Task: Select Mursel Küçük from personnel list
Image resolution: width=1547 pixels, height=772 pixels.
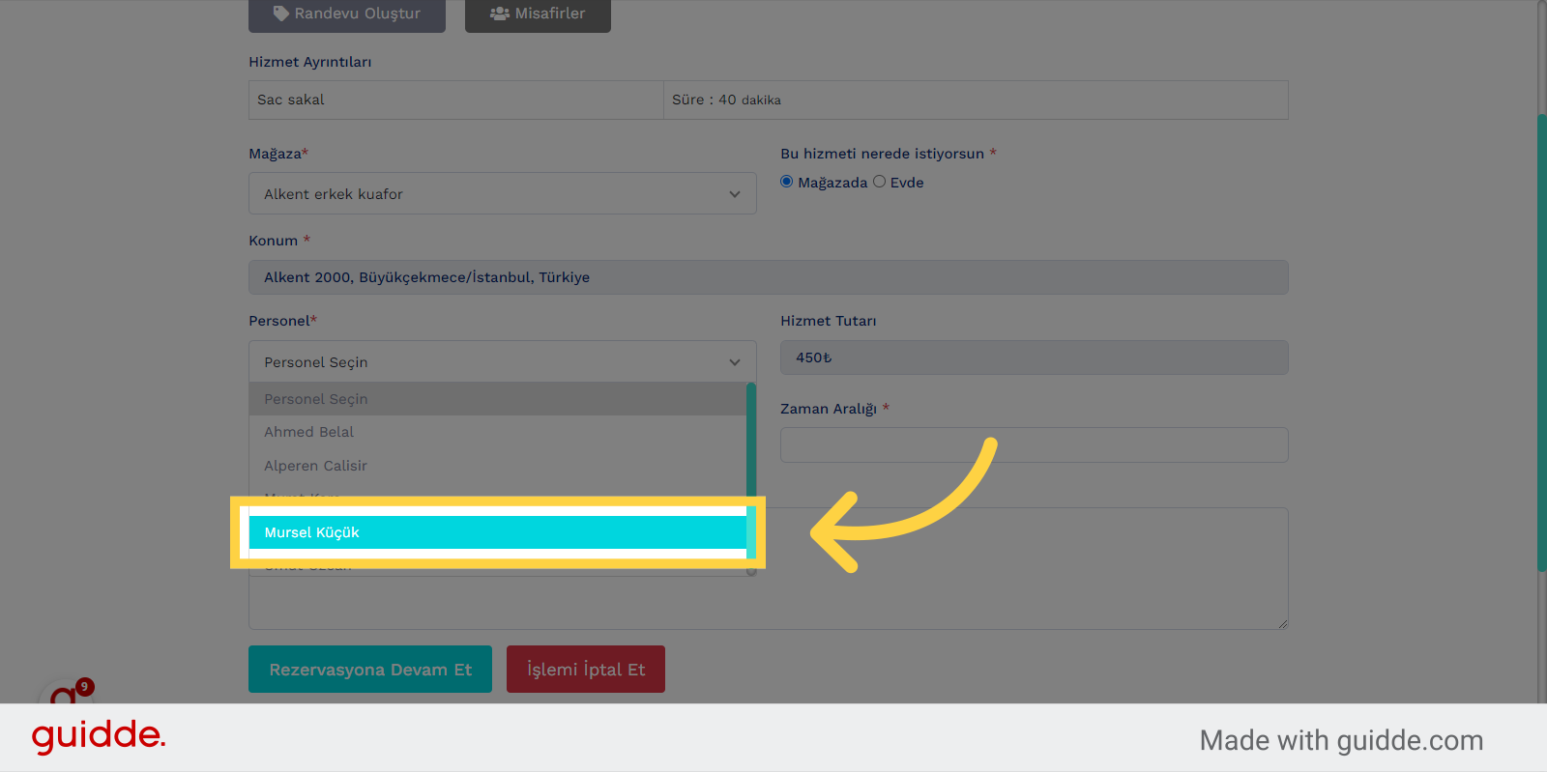Action: pos(497,532)
